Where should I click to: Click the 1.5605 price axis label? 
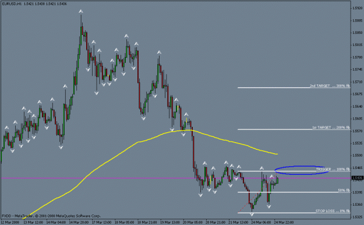(x=357, y=118)
